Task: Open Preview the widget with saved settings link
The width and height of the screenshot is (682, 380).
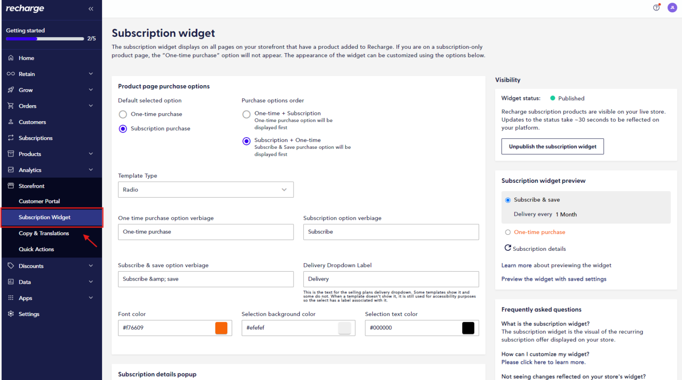Action: 554,279
